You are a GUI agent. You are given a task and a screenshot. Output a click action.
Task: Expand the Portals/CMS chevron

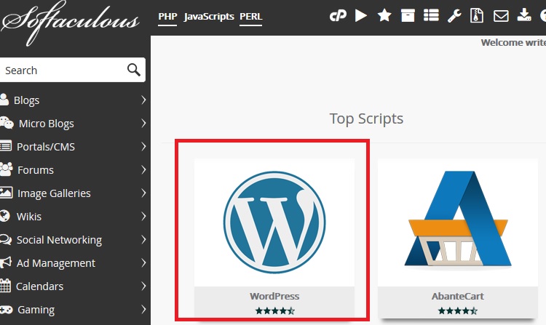pos(143,147)
